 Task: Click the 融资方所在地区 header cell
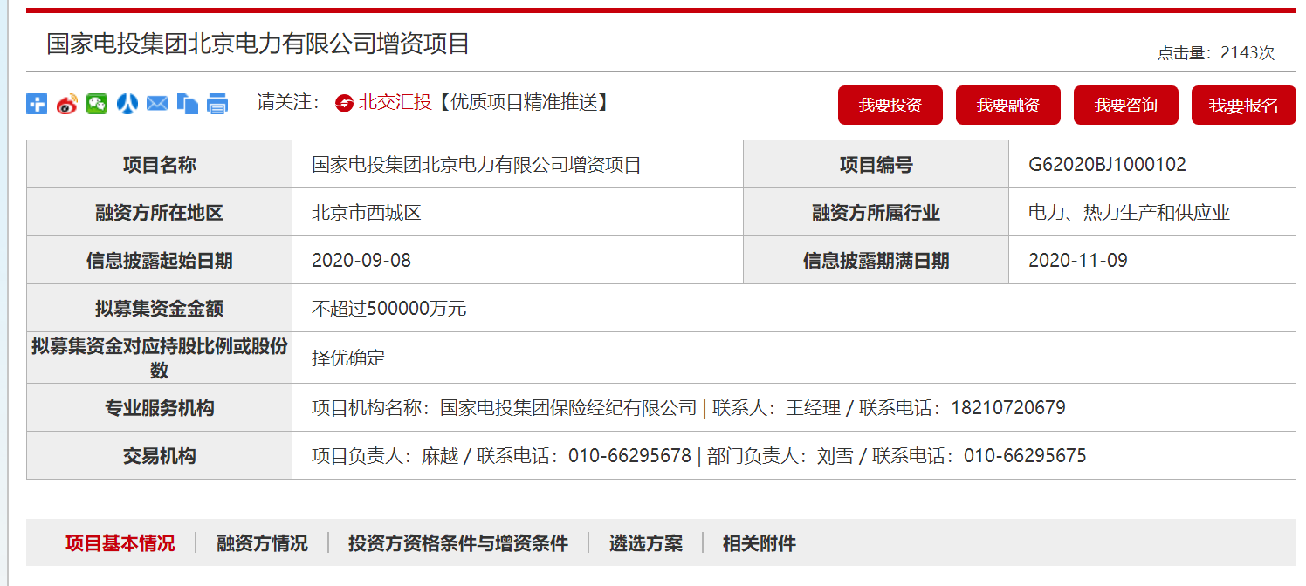click(x=160, y=213)
